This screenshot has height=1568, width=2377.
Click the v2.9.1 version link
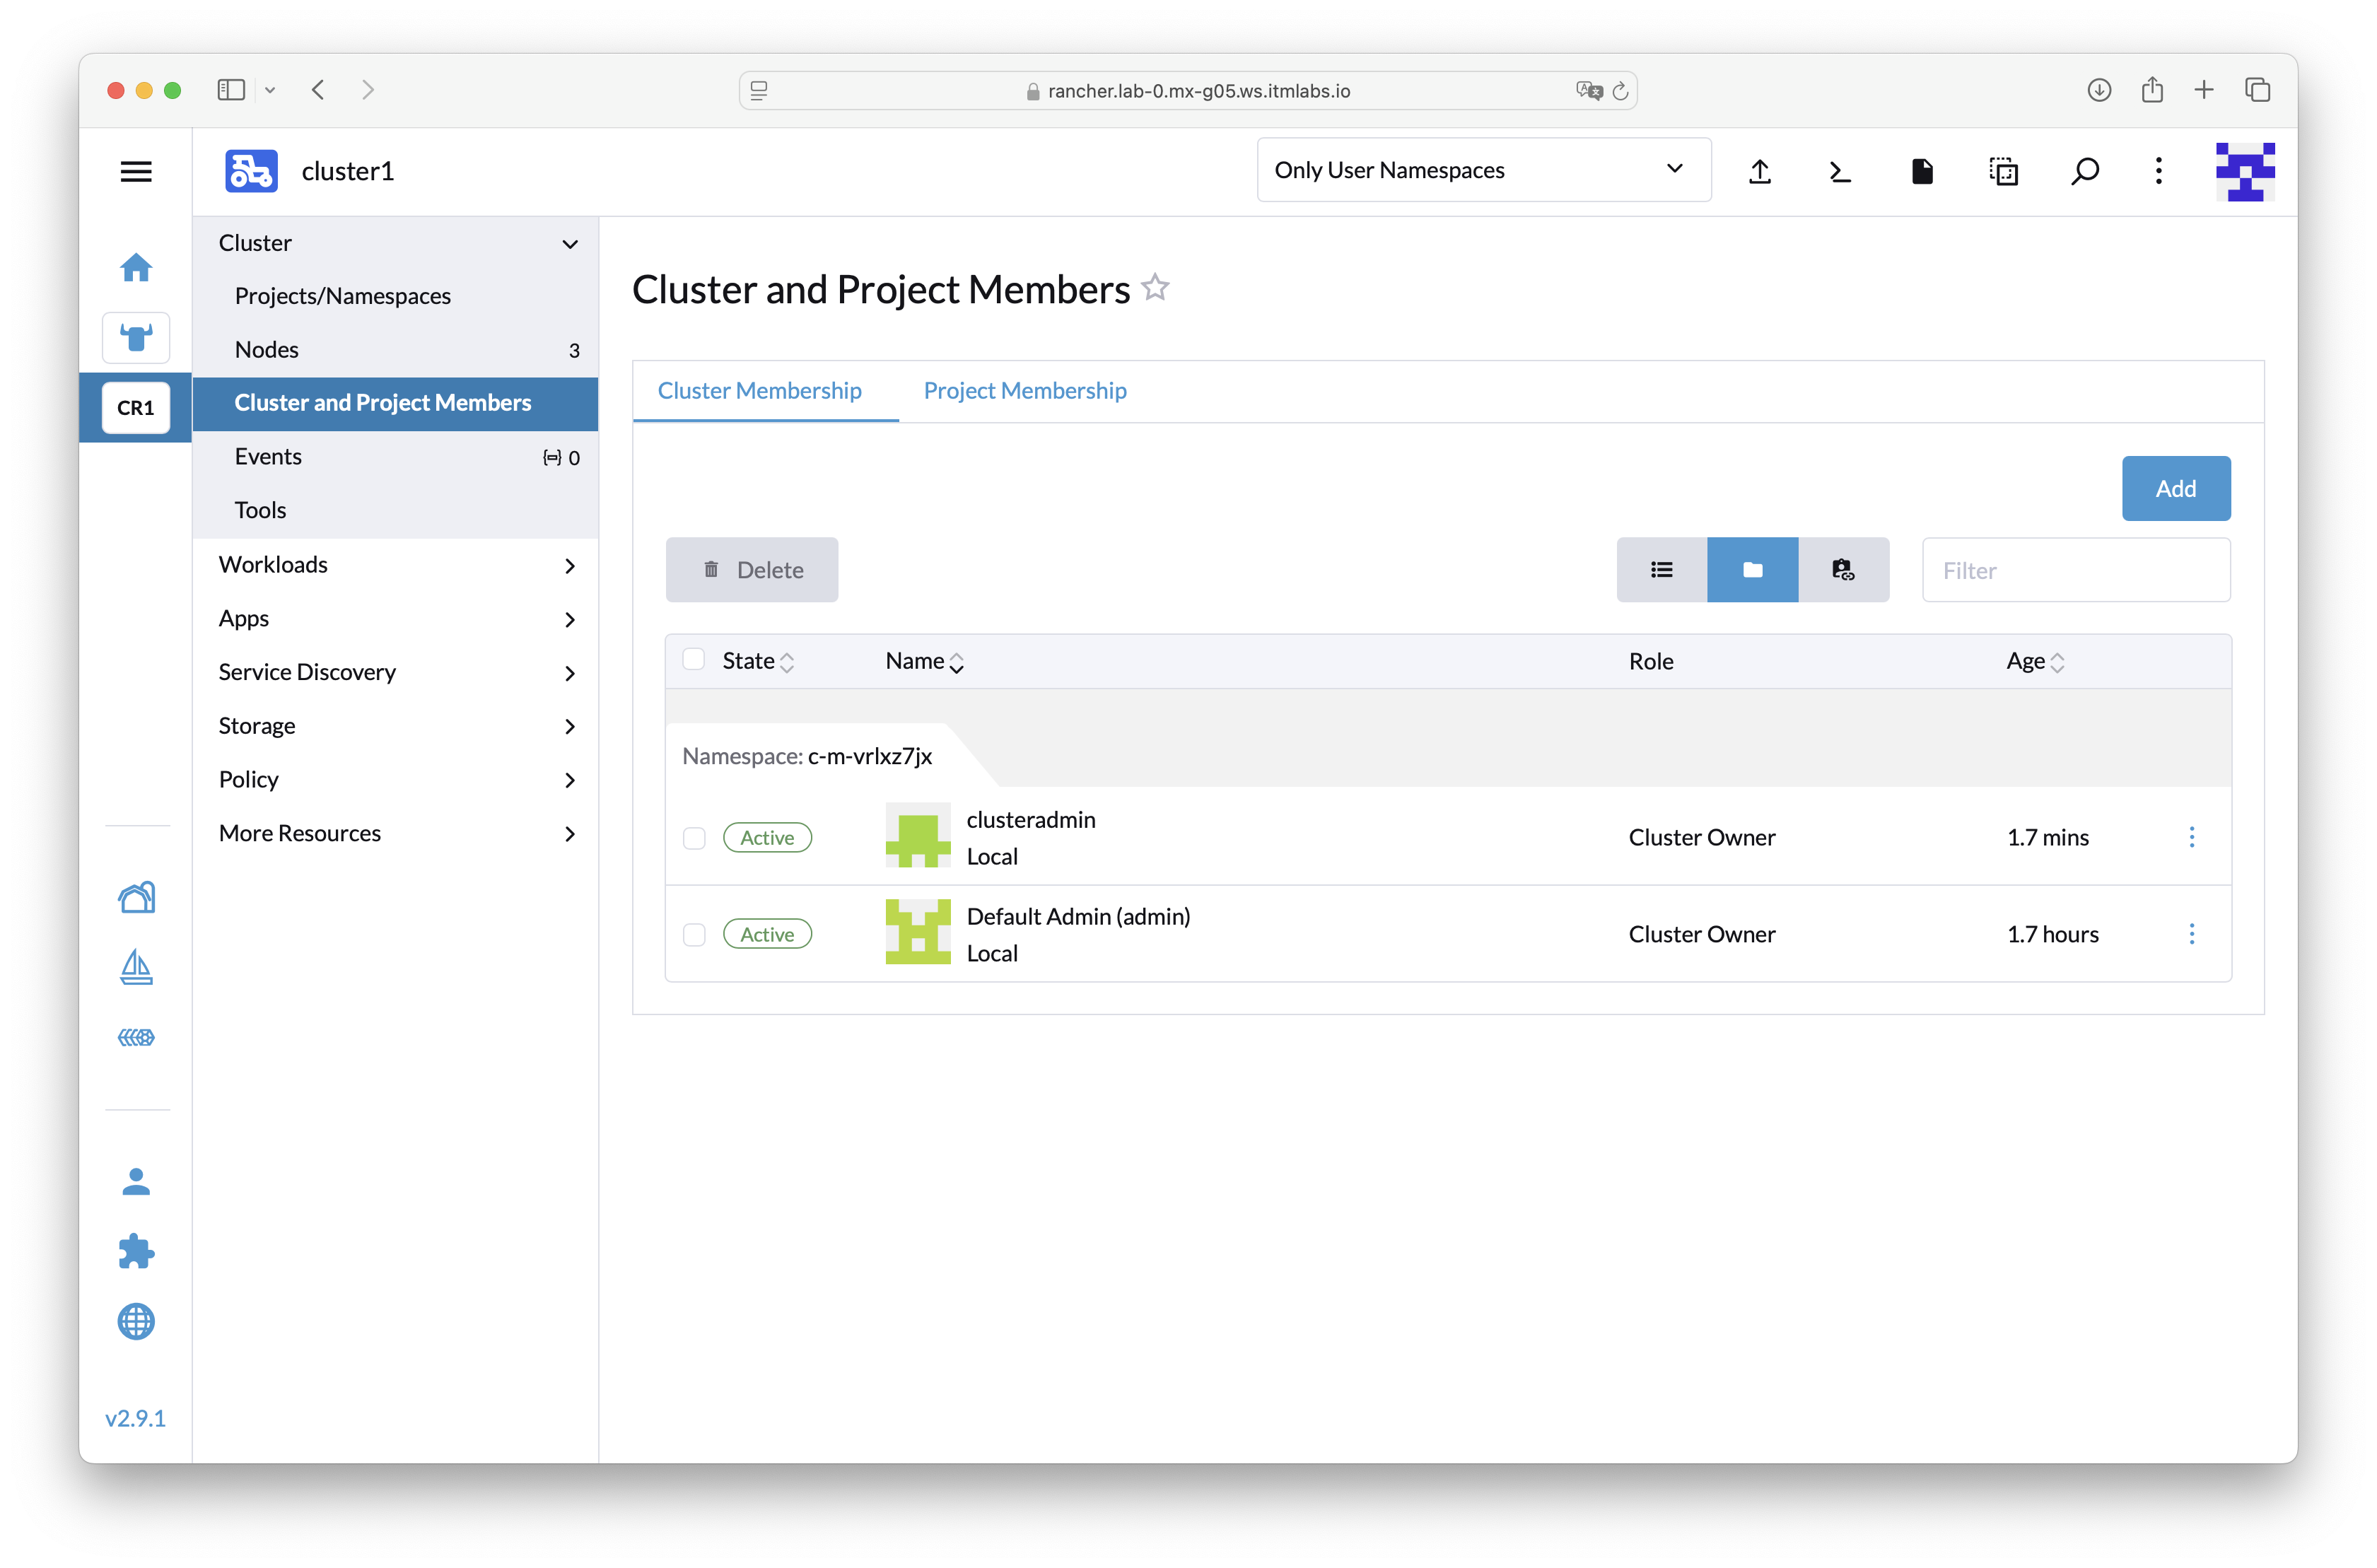(x=135, y=1418)
